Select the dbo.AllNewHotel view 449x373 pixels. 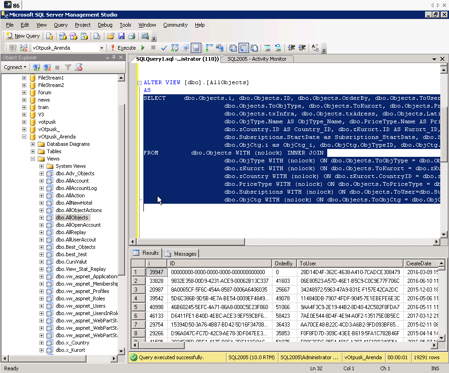click(74, 203)
